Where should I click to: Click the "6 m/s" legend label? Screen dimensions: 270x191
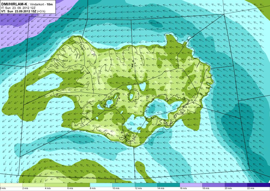click(70, 188)
